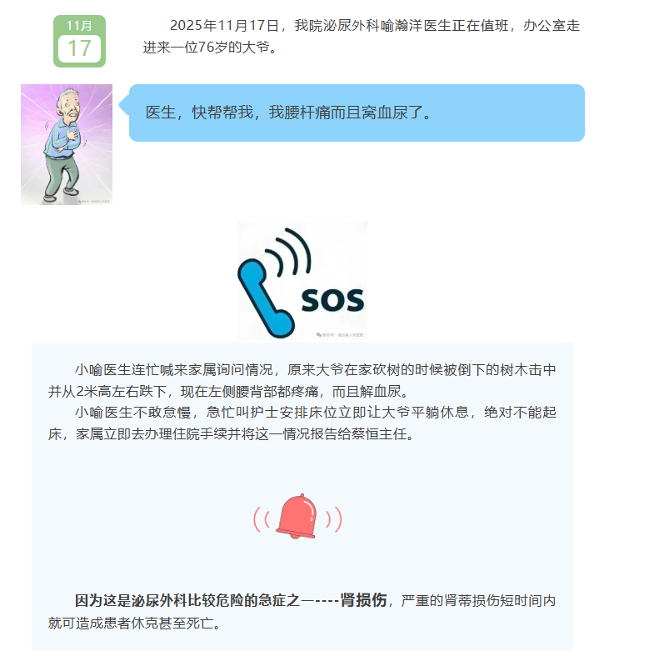Select the old man cartoon illustration

(67, 144)
